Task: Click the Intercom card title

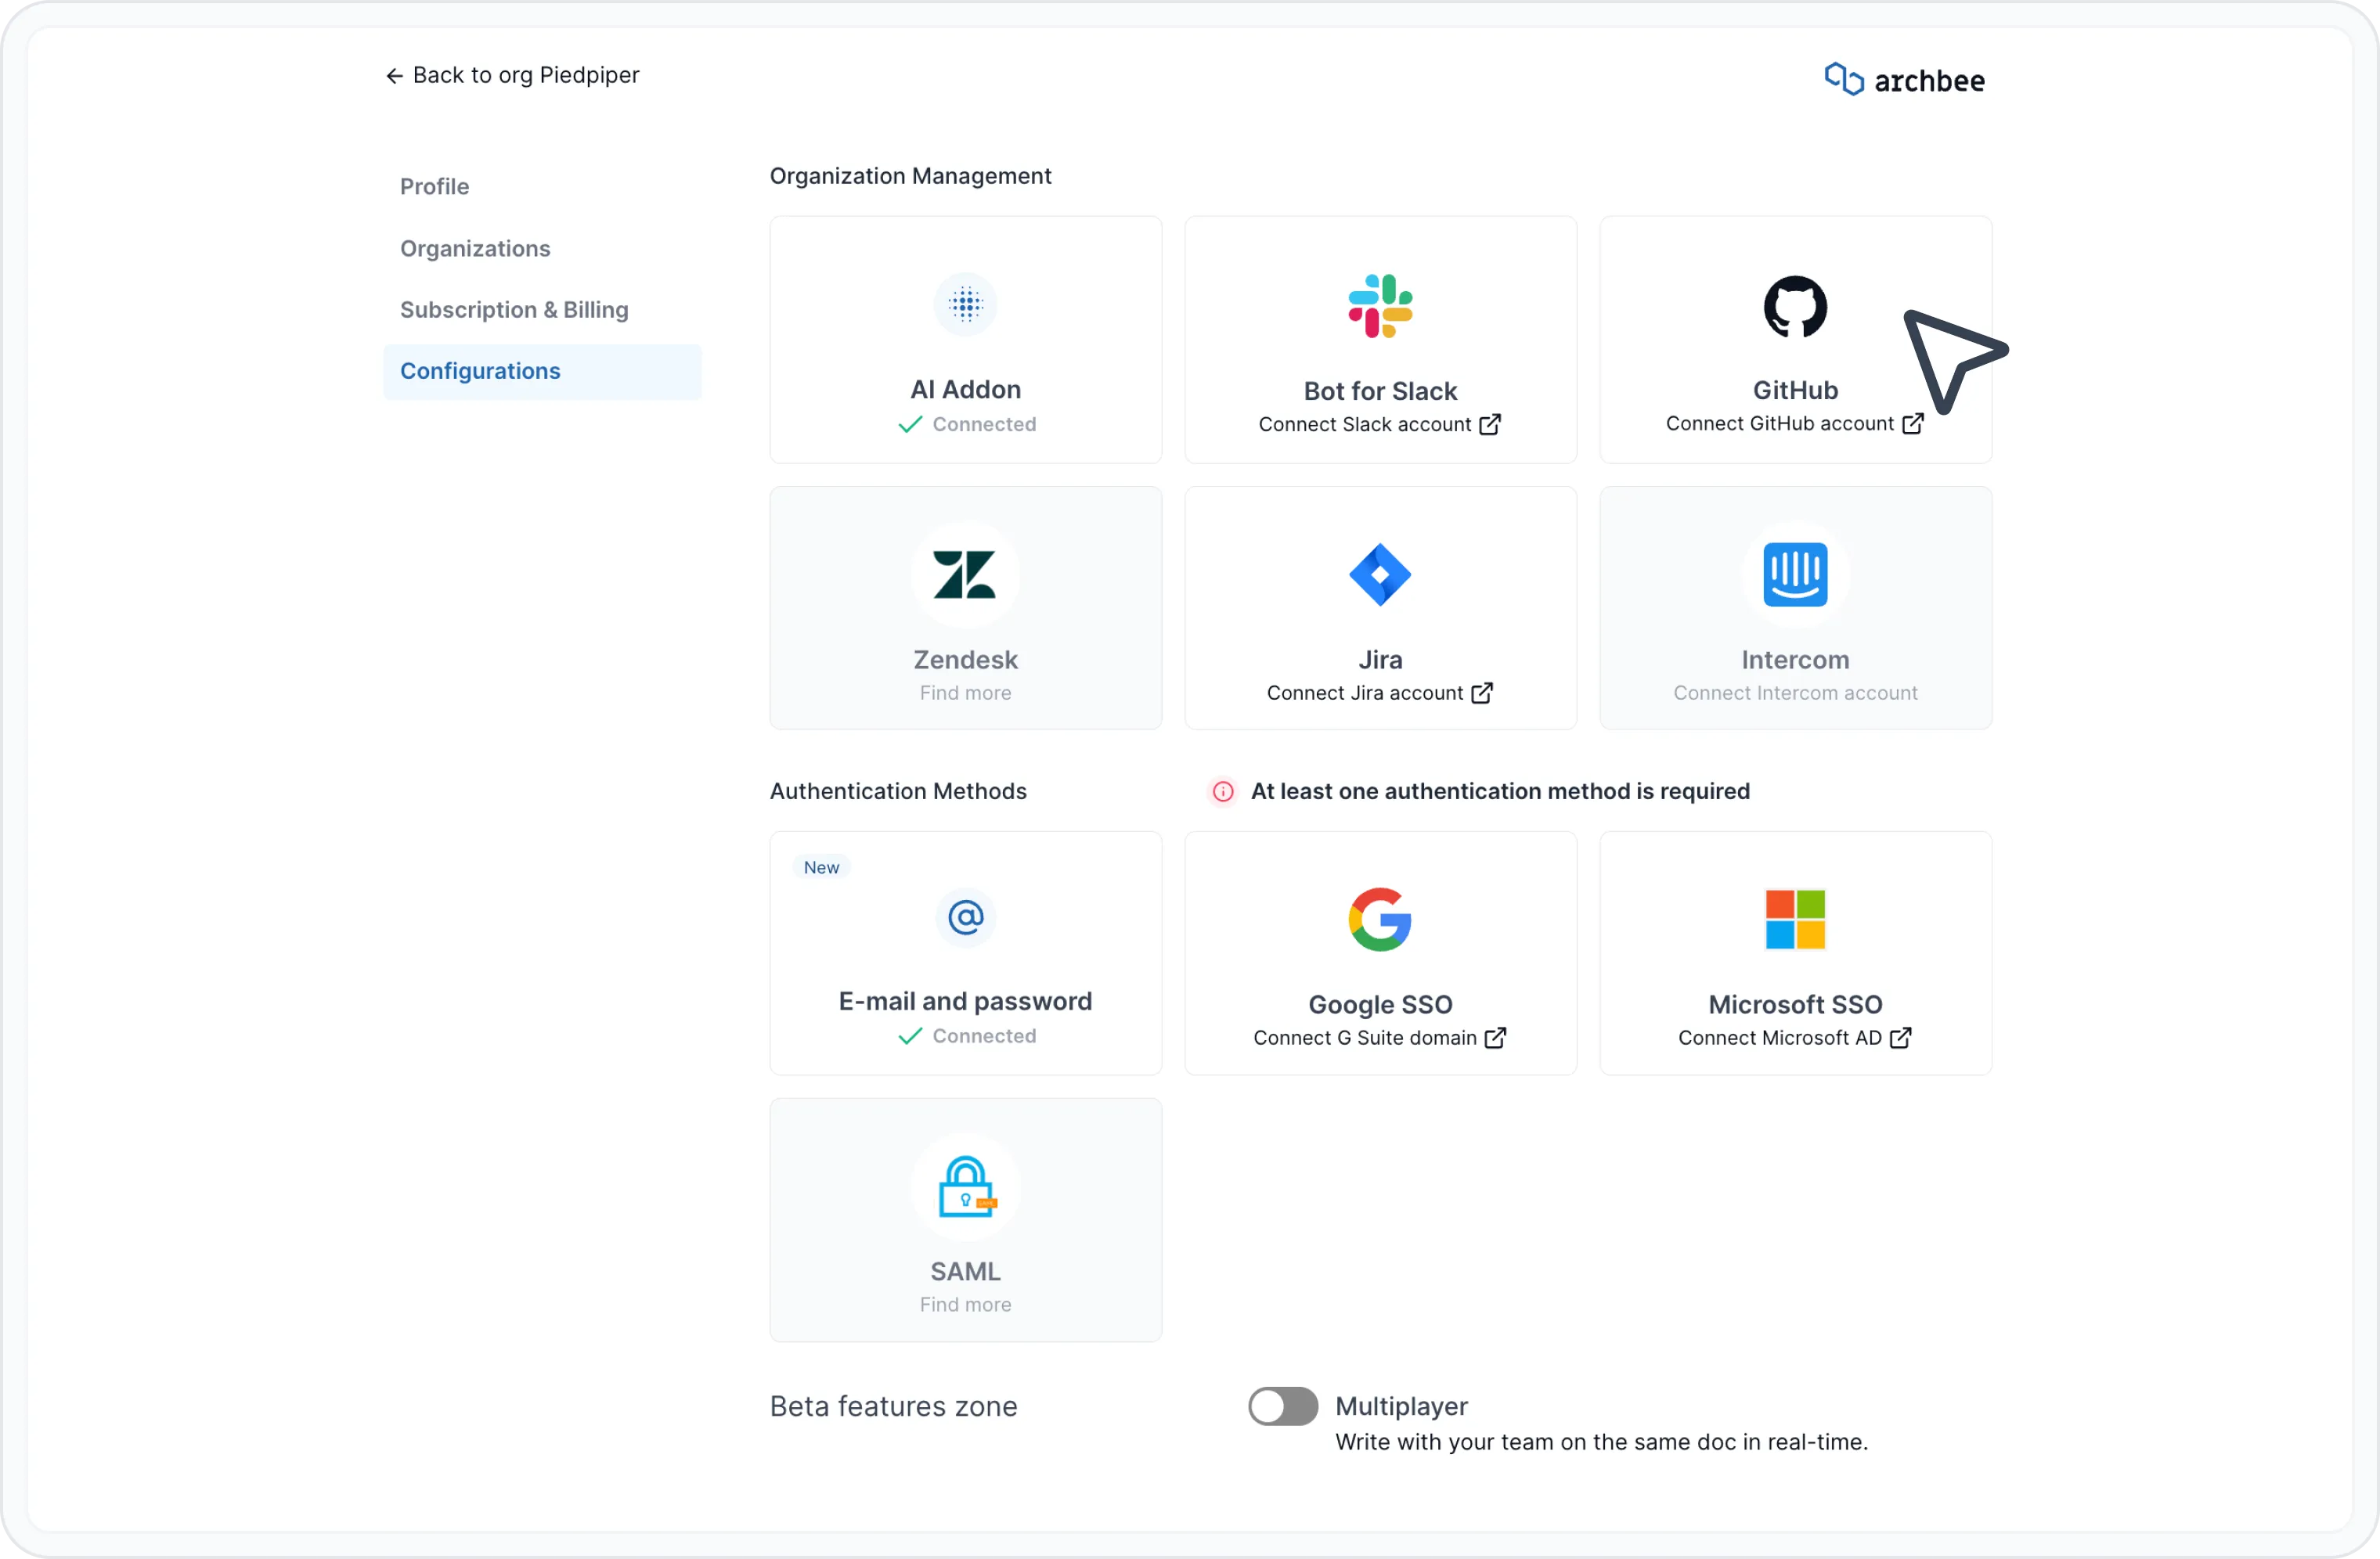Action: coord(1795,660)
